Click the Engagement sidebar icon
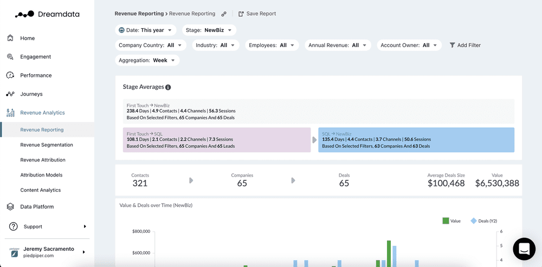The width and height of the screenshot is (542, 267). point(10,57)
